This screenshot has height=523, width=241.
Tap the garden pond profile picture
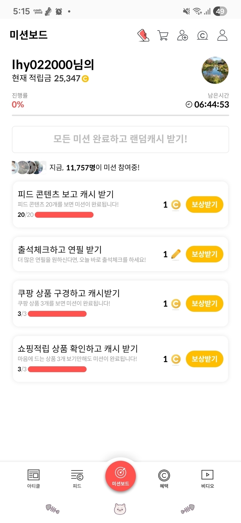(x=215, y=70)
